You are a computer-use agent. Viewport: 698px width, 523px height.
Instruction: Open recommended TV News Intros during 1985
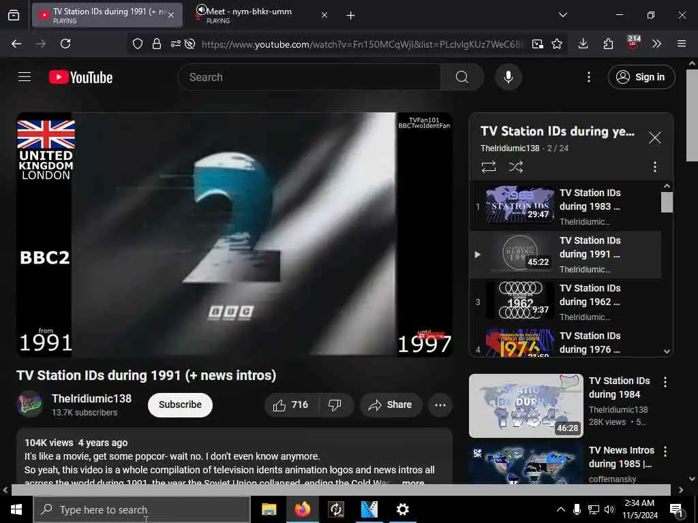pyautogui.click(x=526, y=462)
